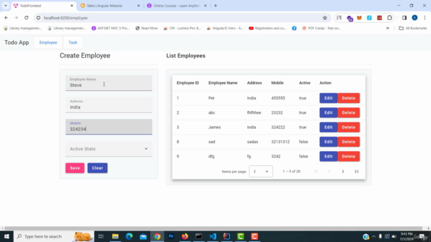The width and height of the screenshot is (431, 242).
Task: Open Firefox from the taskbar
Action: 185,236
